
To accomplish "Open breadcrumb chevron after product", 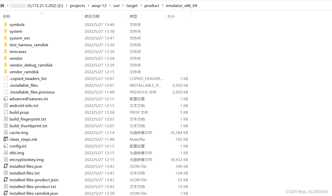I will click(163, 5).
